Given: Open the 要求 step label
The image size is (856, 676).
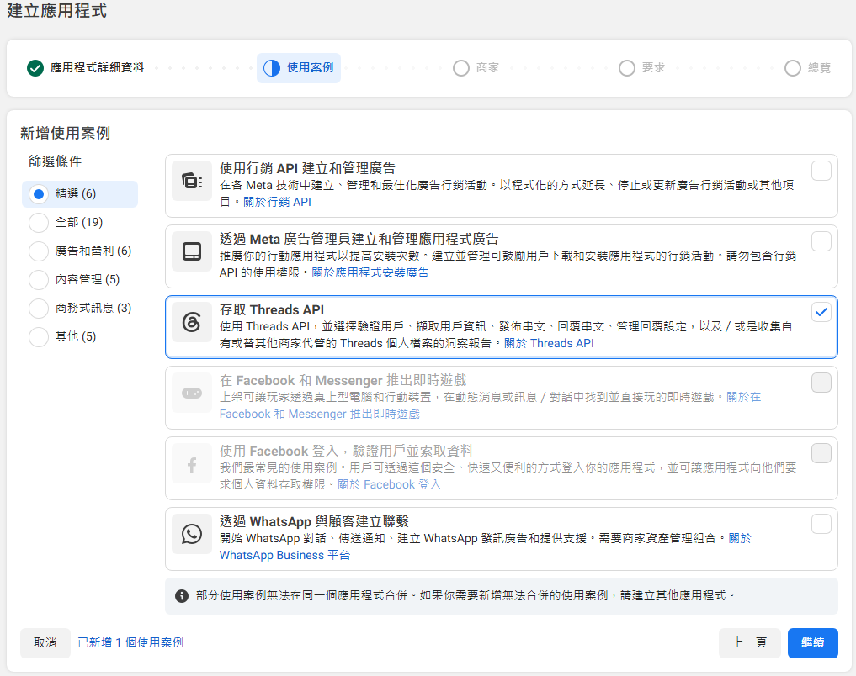Looking at the screenshot, I should [x=653, y=67].
